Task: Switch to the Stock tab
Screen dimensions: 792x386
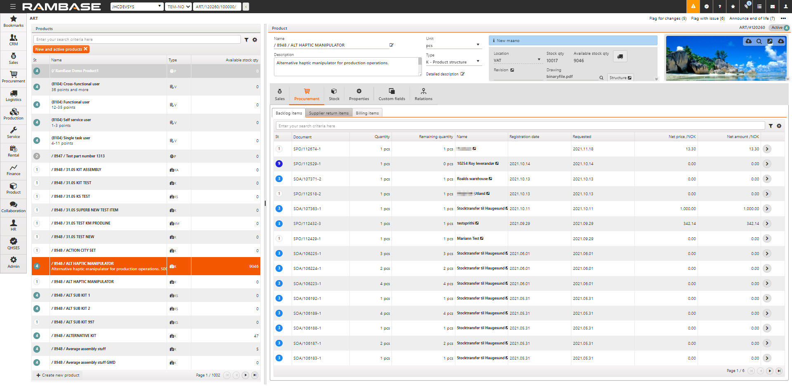Action: coord(334,94)
